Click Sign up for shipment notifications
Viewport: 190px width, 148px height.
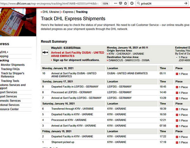click(x=76, y=60)
